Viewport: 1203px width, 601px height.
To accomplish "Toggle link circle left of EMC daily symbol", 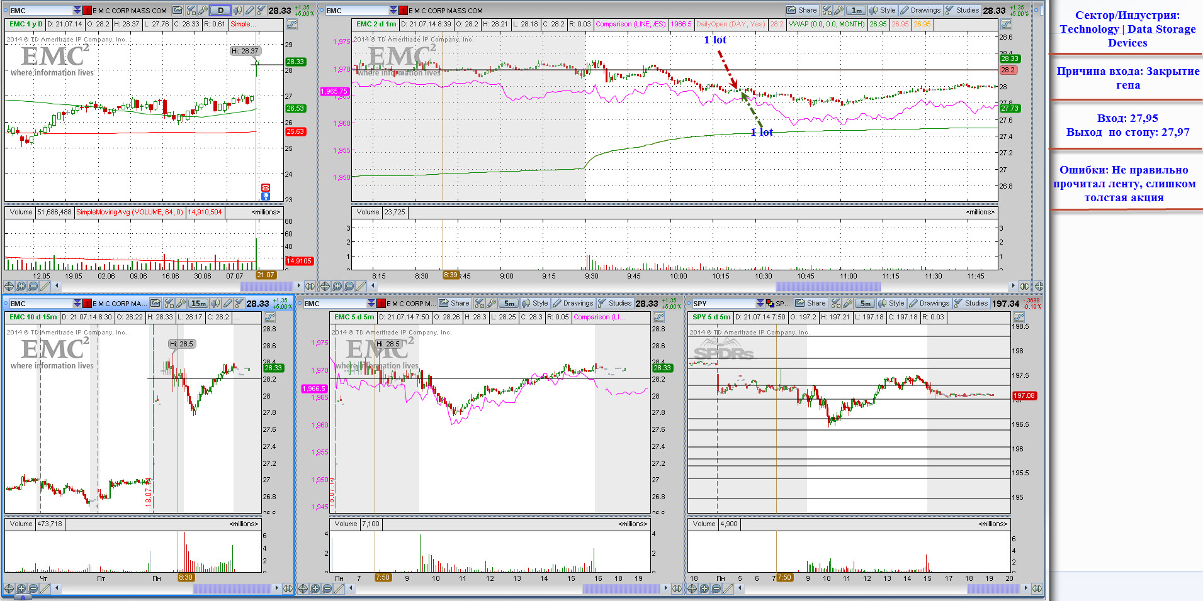I will 5,10.
